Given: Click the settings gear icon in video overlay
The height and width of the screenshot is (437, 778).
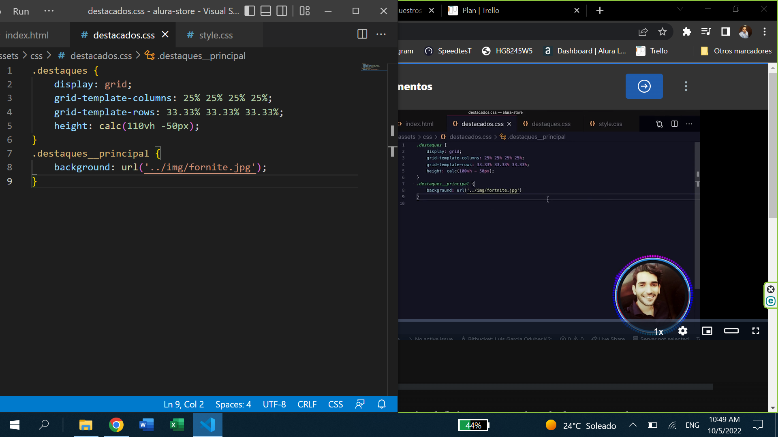Looking at the screenshot, I should (x=683, y=331).
